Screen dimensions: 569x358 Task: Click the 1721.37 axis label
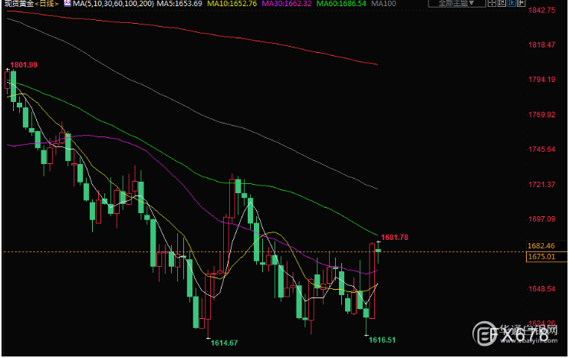(541, 185)
